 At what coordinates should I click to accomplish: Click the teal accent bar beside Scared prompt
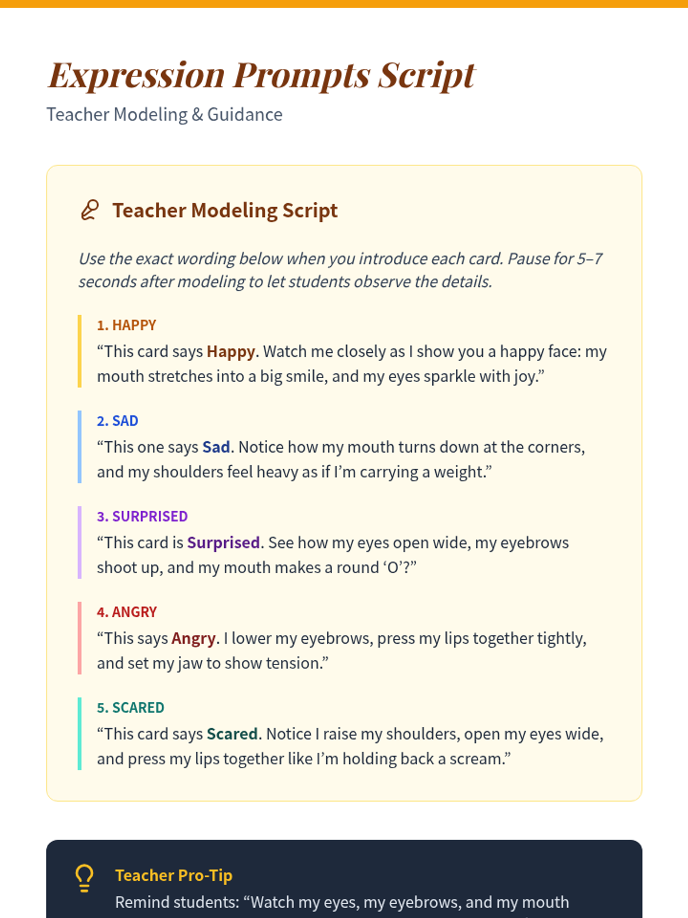pyautogui.click(x=80, y=734)
